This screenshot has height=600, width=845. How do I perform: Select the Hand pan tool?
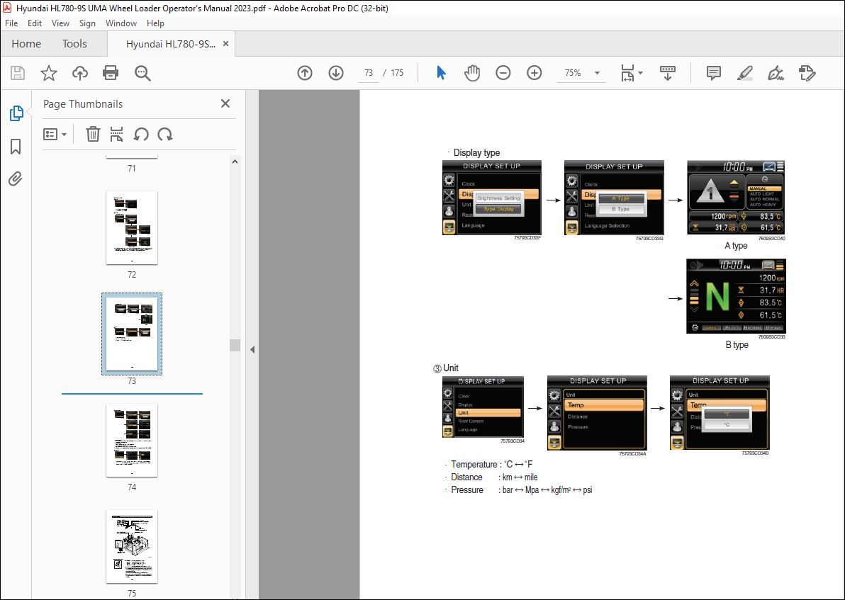coord(472,73)
